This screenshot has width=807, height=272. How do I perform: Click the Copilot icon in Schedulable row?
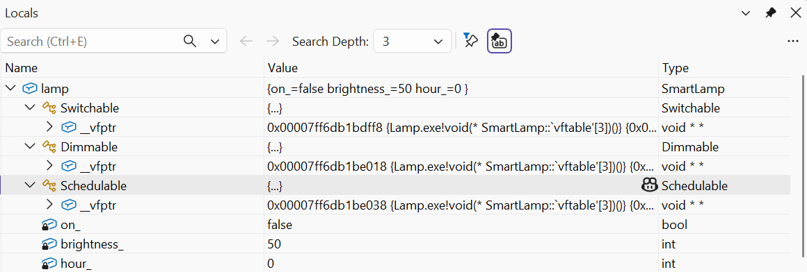tap(649, 185)
